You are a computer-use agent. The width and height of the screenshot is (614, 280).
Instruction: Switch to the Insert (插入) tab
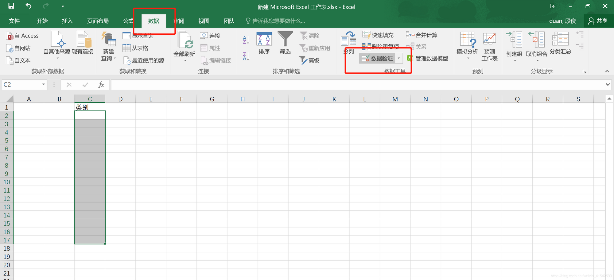(67, 21)
